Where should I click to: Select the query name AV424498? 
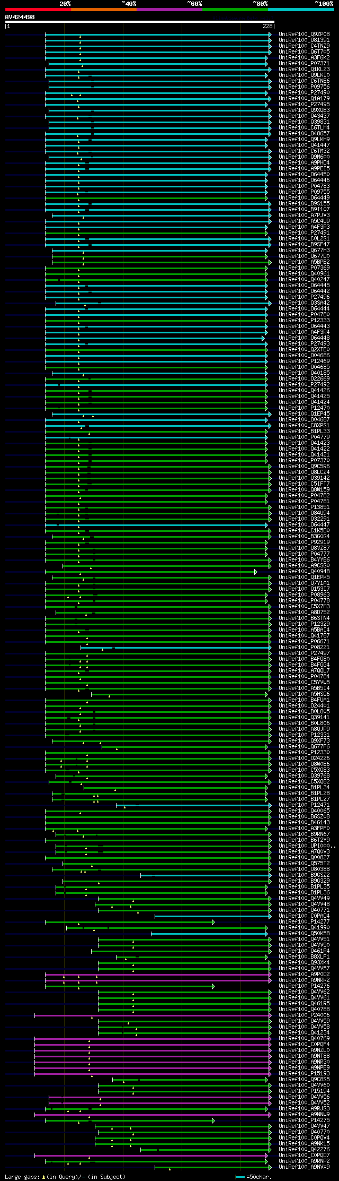[20, 17]
